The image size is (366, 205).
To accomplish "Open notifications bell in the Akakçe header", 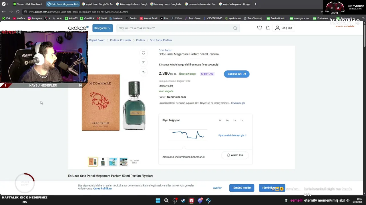I will tap(268, 28).
